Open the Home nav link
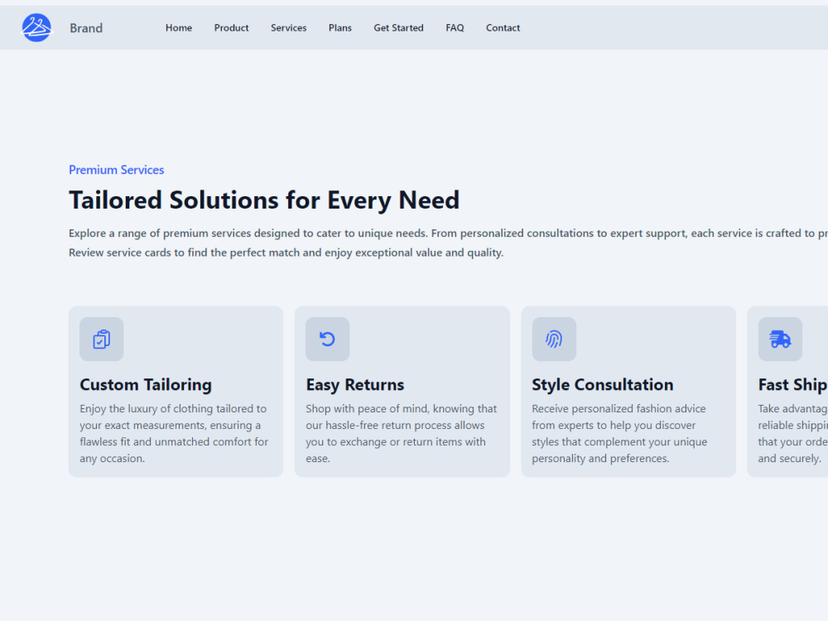The width and height of the screenshot is (828, 621). (x=179, y=27)
